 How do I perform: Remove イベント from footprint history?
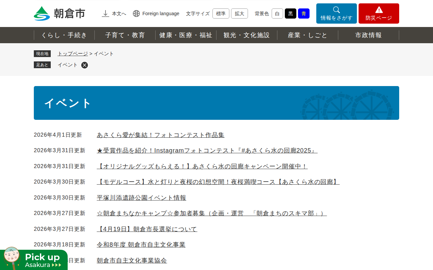tap(85, 65)
